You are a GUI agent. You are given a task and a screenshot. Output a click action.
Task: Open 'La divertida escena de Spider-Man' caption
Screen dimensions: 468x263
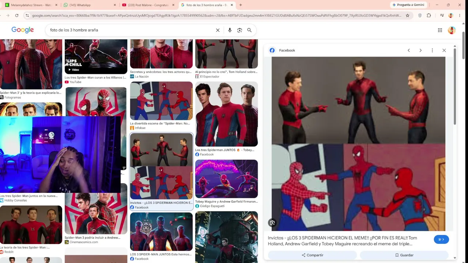click(160, 123)
